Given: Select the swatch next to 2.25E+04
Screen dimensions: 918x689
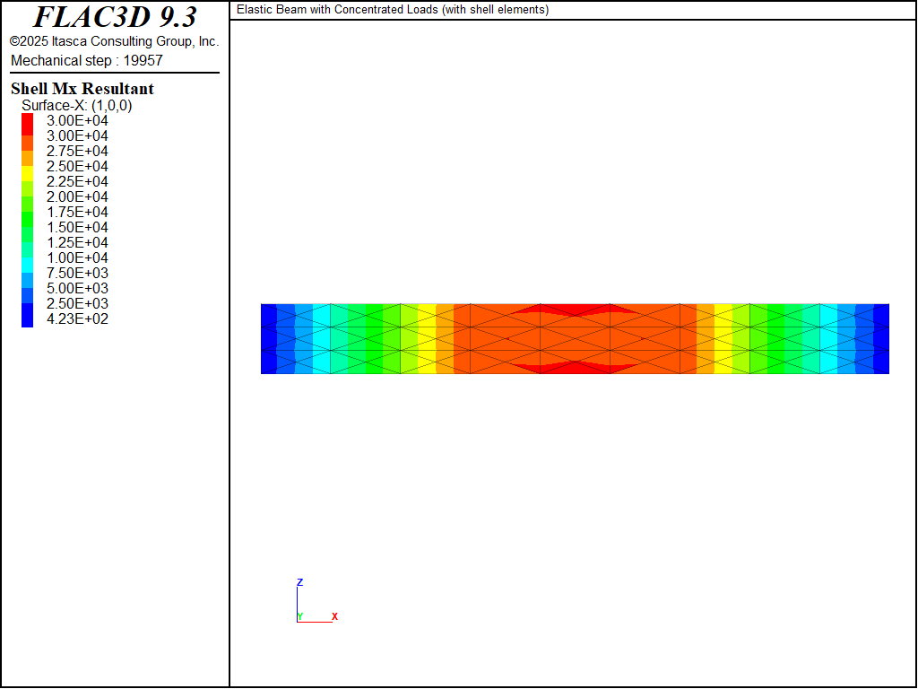Looking at the screenshot, I should click(x=28, y=181).
